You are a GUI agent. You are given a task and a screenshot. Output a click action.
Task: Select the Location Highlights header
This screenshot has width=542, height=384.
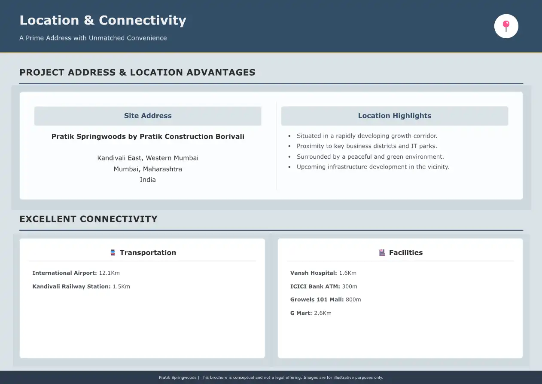point(394,116)
